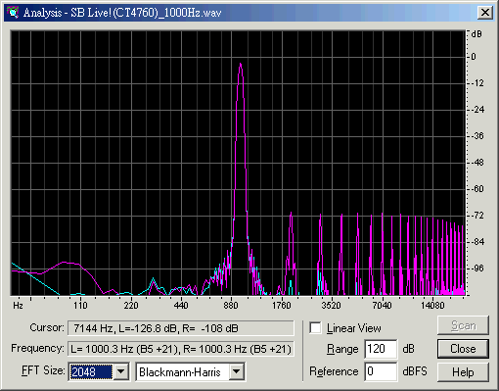Click the Cursor readout field
The width and height of the screenshot is (499, 391).
181,328
